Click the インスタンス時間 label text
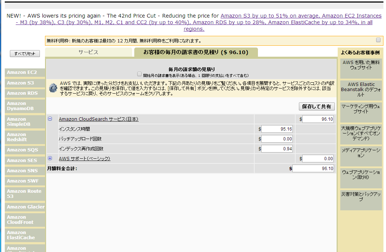The height and width of the screenshot is (252, 386). (74, 129)
